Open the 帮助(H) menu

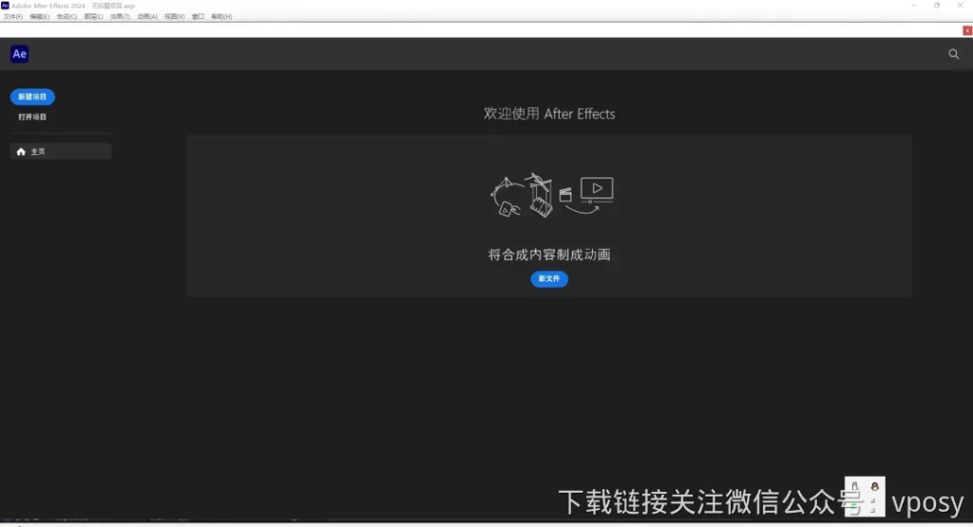click(x=221, y=17)
